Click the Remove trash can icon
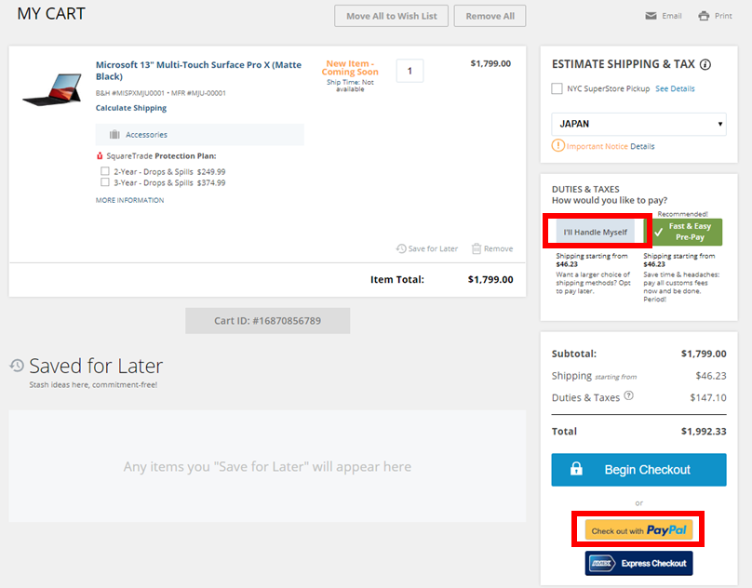This screenshot has height=588, width=752. (477, 248)
